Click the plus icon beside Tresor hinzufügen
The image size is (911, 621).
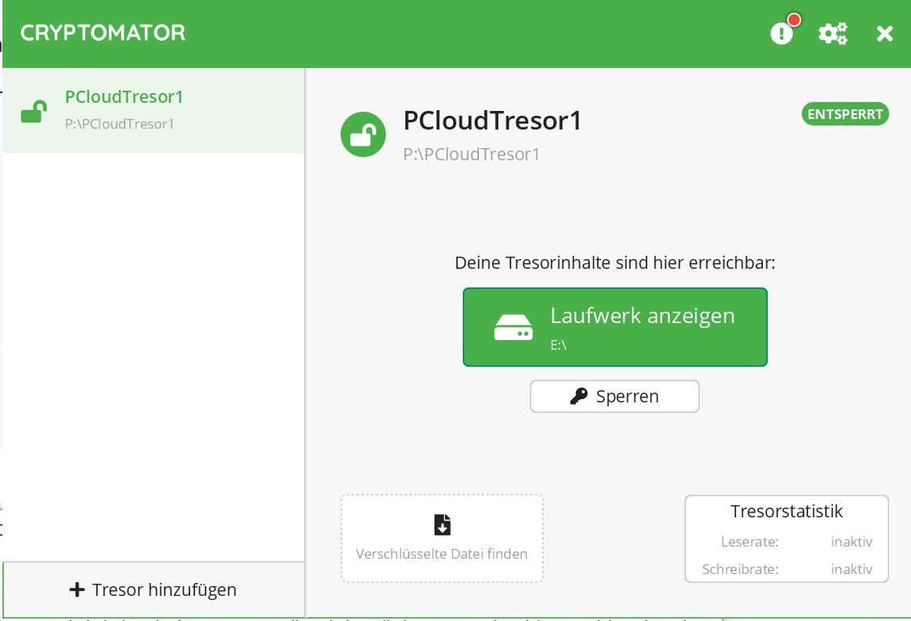(x=77, y=589)
